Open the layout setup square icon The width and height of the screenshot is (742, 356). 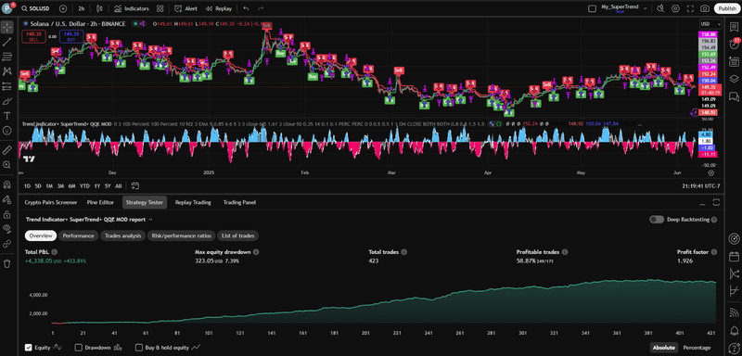(x=591, y=8)
